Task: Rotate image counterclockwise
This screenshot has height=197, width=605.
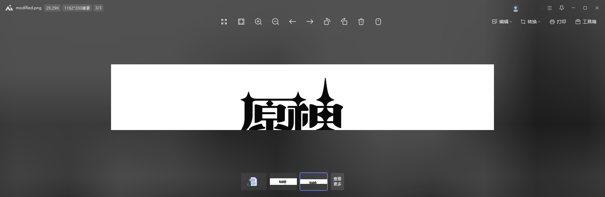Action: pyautogui.click(x=327, y=22)
